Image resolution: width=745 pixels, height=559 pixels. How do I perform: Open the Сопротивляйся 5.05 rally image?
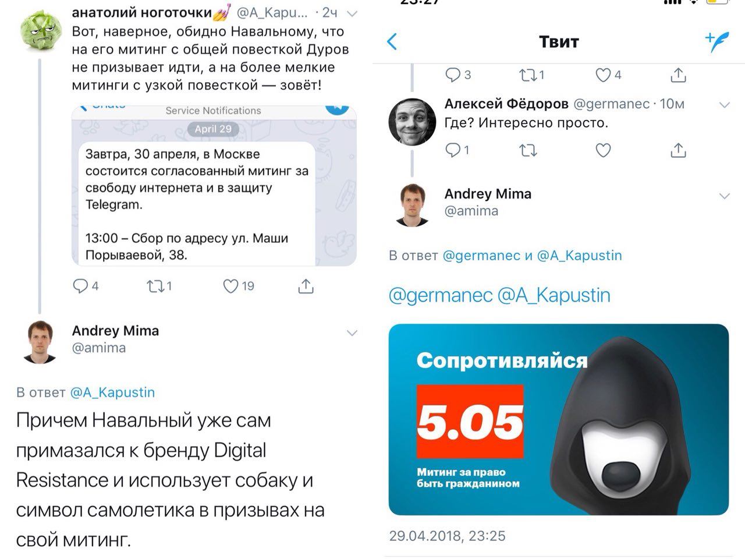[x=559, y=419]
